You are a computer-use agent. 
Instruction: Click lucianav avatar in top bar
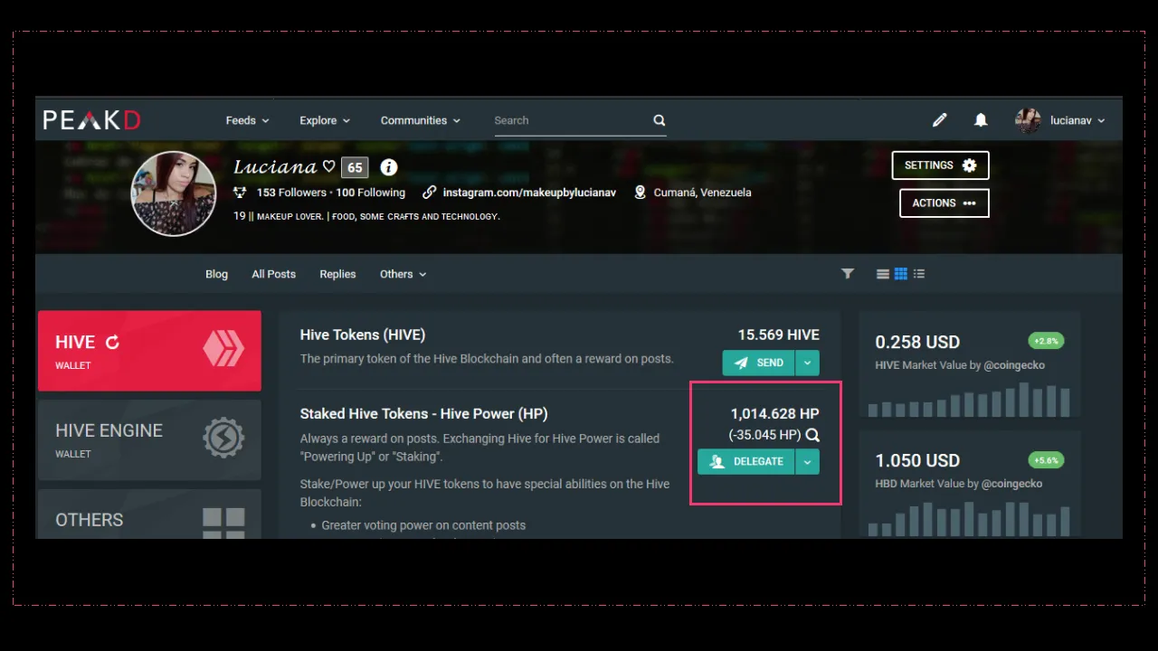(x=1028, y=120)
